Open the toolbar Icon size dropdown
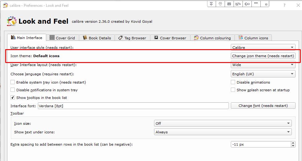The image size is (302, 161). point(222,124)
